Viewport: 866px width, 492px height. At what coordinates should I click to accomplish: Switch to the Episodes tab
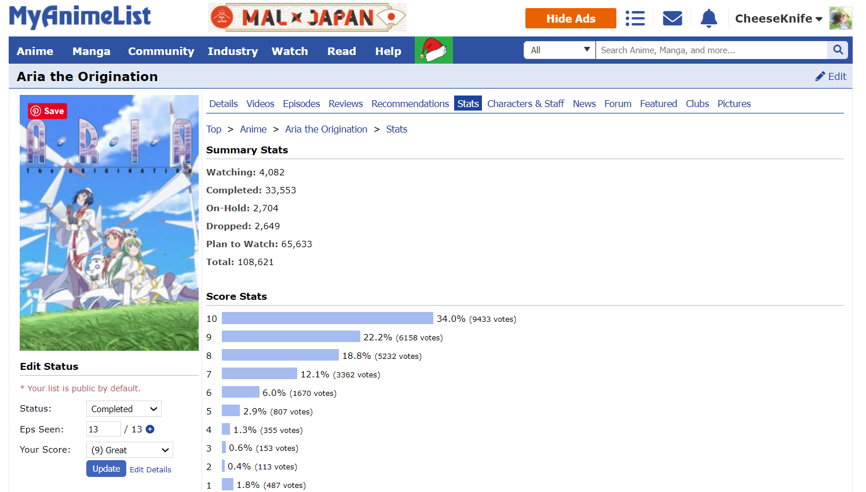tap(301, 104)
